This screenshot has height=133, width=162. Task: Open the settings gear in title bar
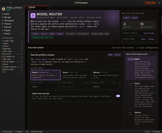coord(159,3)
